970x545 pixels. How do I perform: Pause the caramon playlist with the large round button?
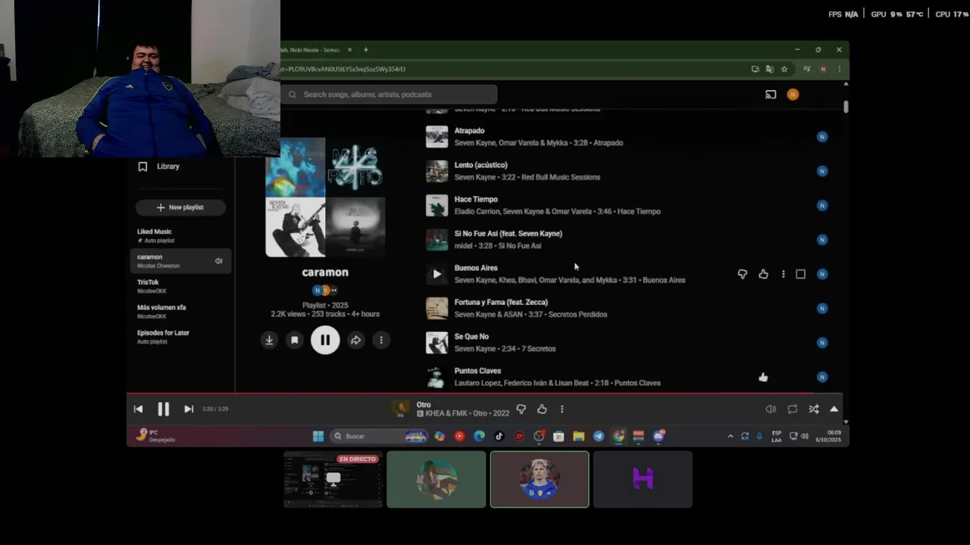pos(325,340)
